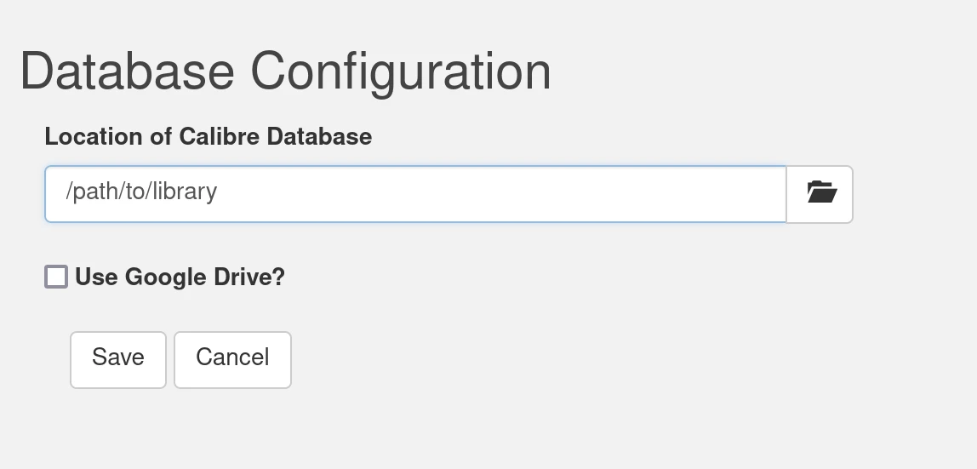The width and height of the screenshot is (977, 469).
Task: Cancel the database configuration
Action: pyautogui.click(x=232, y=359)
